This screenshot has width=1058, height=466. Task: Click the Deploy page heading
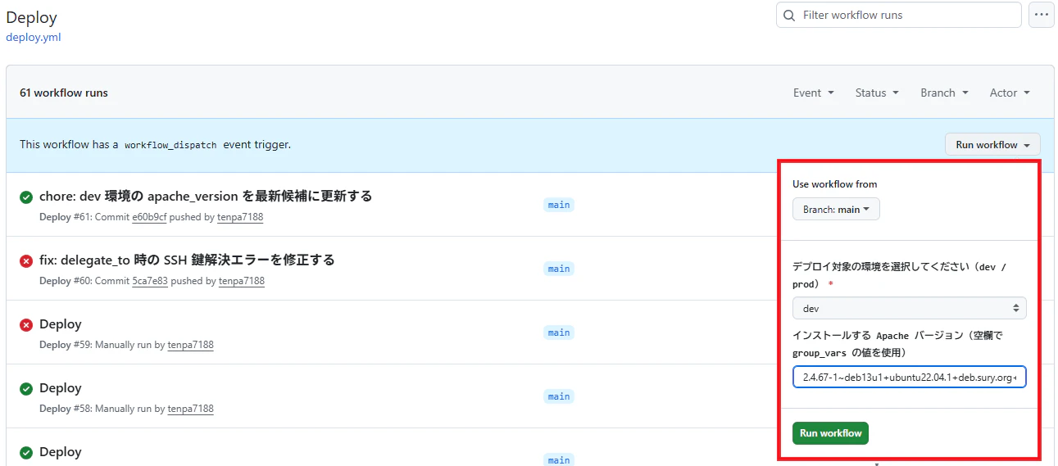click(x=31, y=17)
